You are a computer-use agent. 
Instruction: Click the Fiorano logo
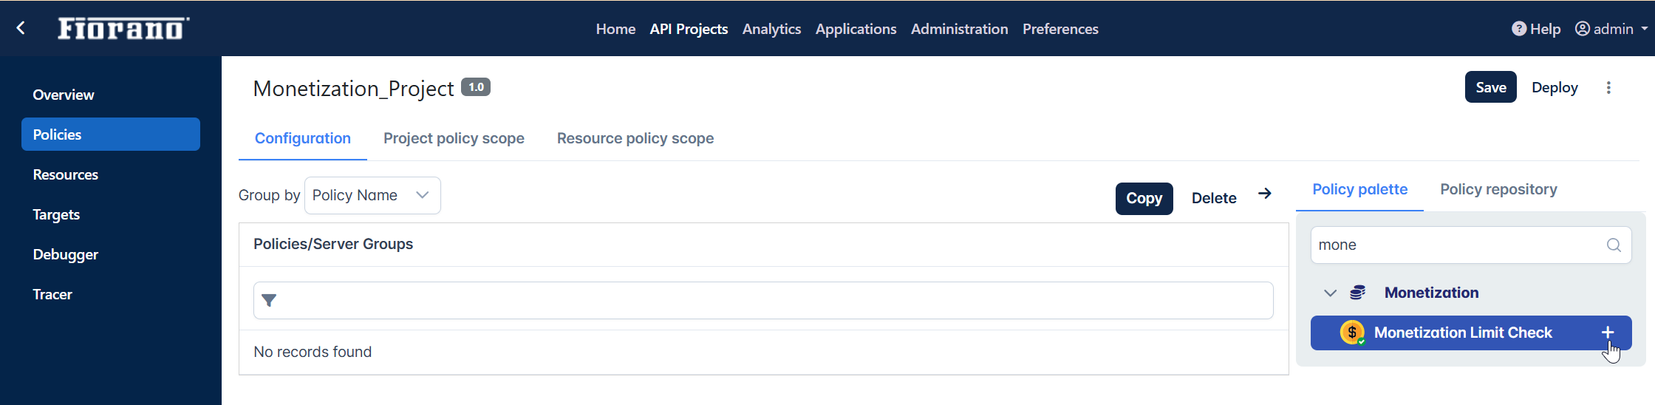click(123, 28)
